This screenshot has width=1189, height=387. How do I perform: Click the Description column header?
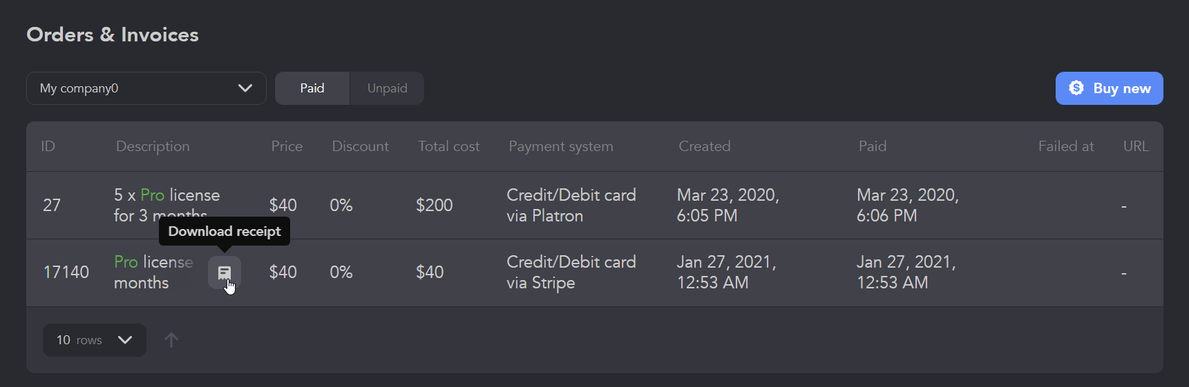point(153,146)
